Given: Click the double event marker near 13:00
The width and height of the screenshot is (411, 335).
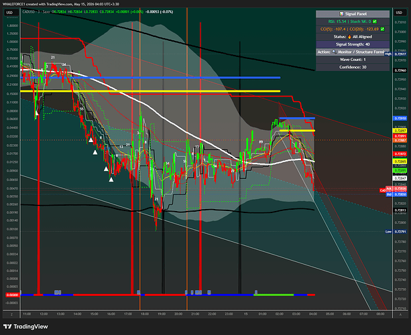Looking at the screenshot, I should point(58,292).
